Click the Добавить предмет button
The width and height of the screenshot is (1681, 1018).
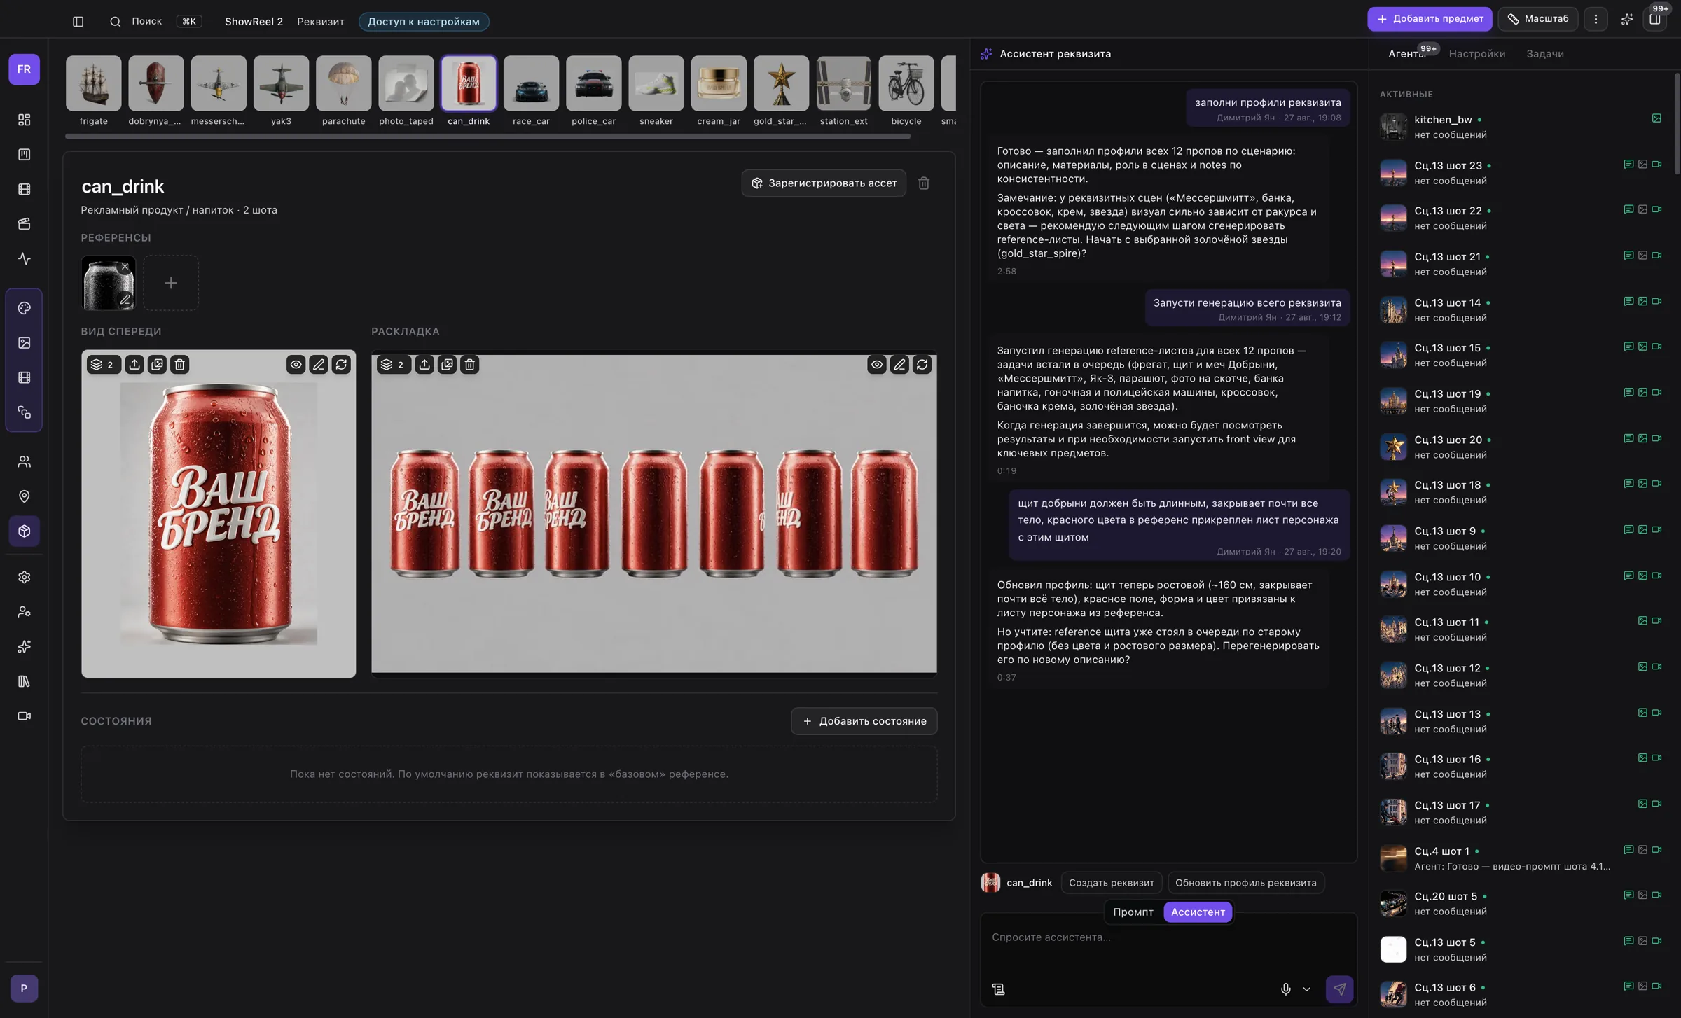[1429, 19]
